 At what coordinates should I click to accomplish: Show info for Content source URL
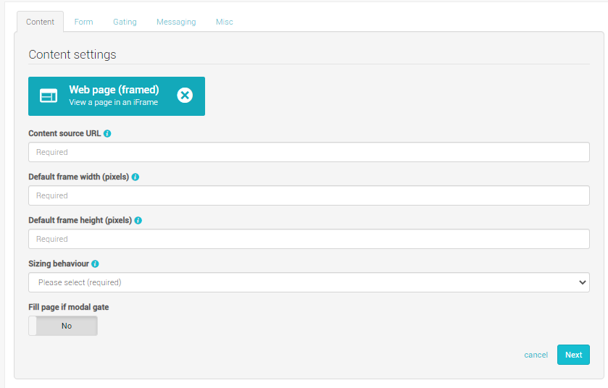tap(107, 134)
